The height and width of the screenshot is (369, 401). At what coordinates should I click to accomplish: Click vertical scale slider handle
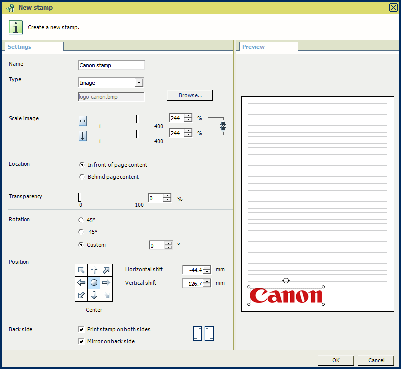(x=138, y=134)
